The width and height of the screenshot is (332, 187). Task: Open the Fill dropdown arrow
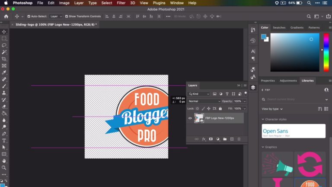coord(245,109)
